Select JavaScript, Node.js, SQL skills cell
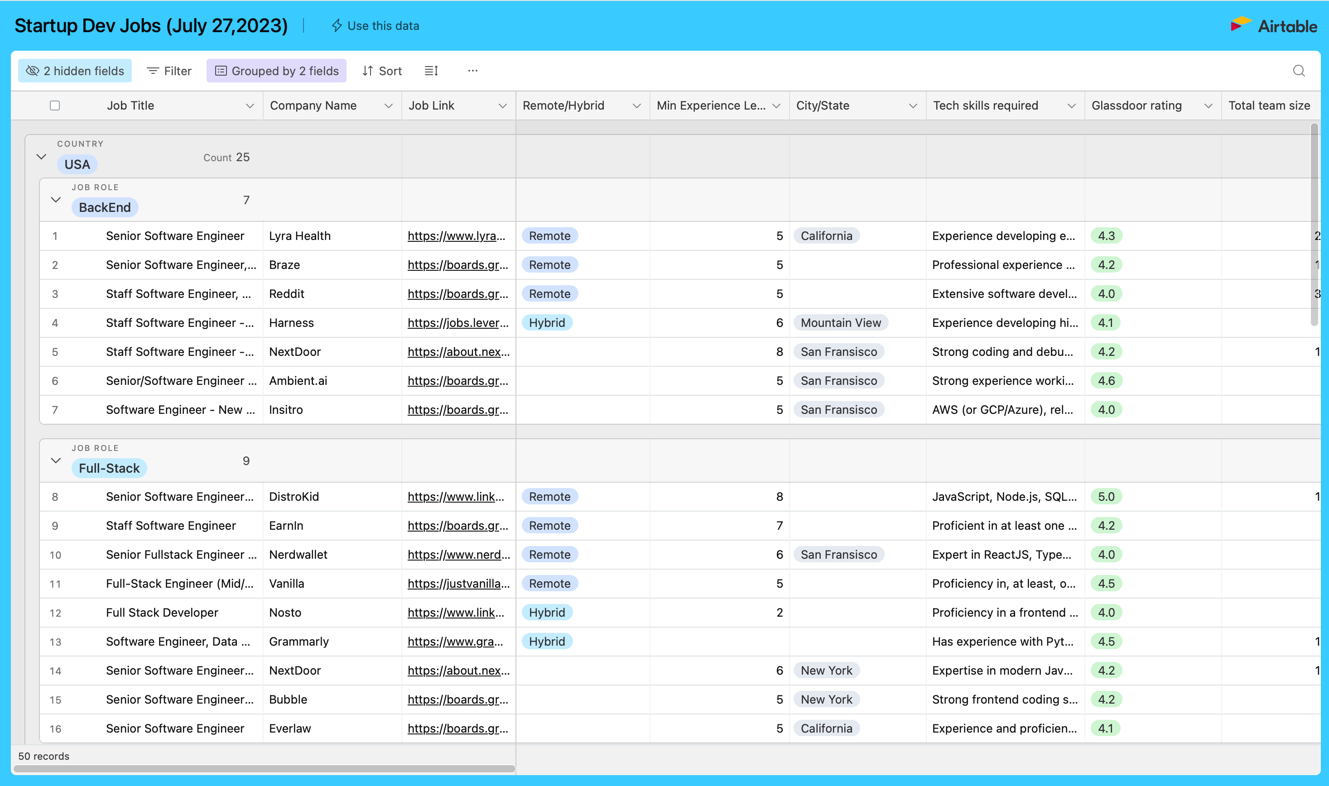Viewport: 1329px width, 786px height. pyautogui.click(x=1005, y=496)
